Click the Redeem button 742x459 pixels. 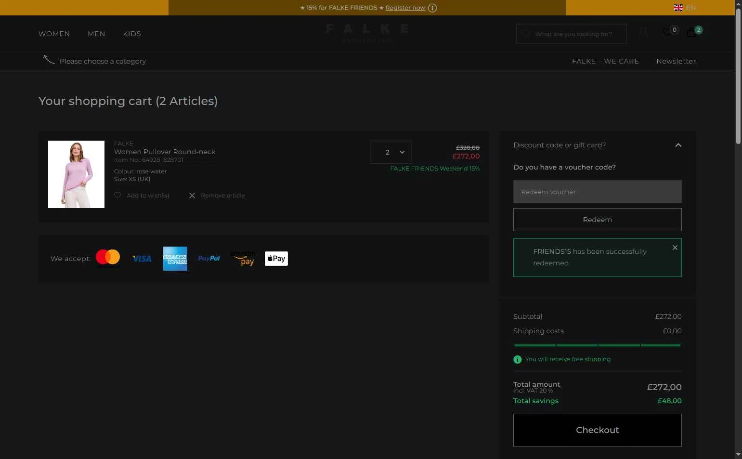pyautogui.click(x=598, y=220)
